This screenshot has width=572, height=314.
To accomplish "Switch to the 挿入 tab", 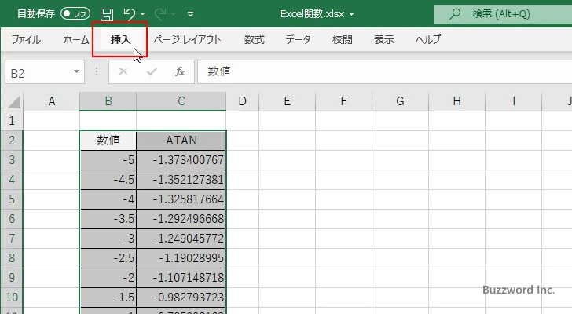I will pos(121,39).
